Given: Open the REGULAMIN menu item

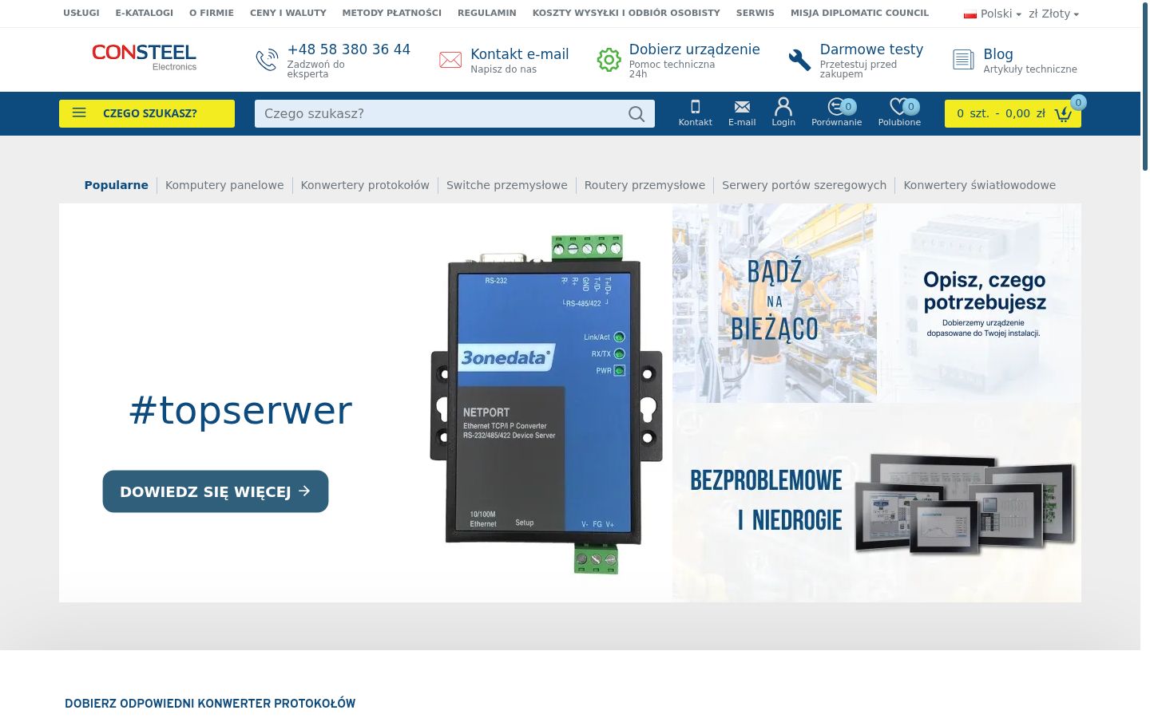Looking at the screenshot, I should [487, 13].
